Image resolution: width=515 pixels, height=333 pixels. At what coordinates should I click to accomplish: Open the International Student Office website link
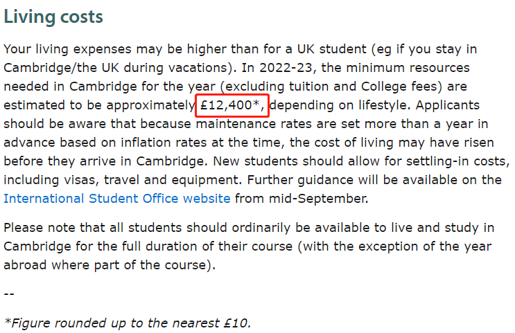click(x=116, y=199)
